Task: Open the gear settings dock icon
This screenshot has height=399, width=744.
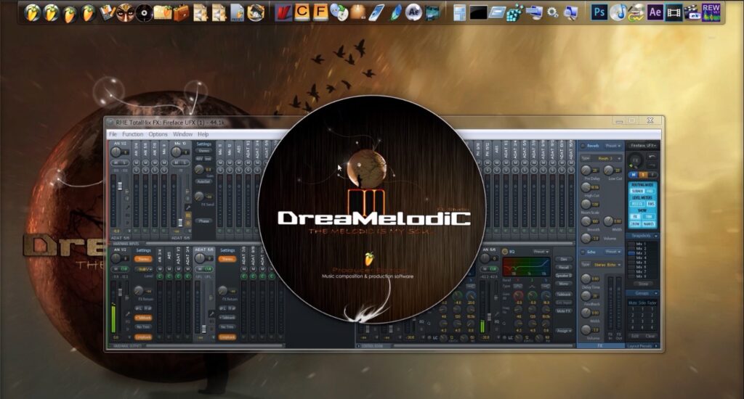Action: pyautogui.click(x=552, y=13)
